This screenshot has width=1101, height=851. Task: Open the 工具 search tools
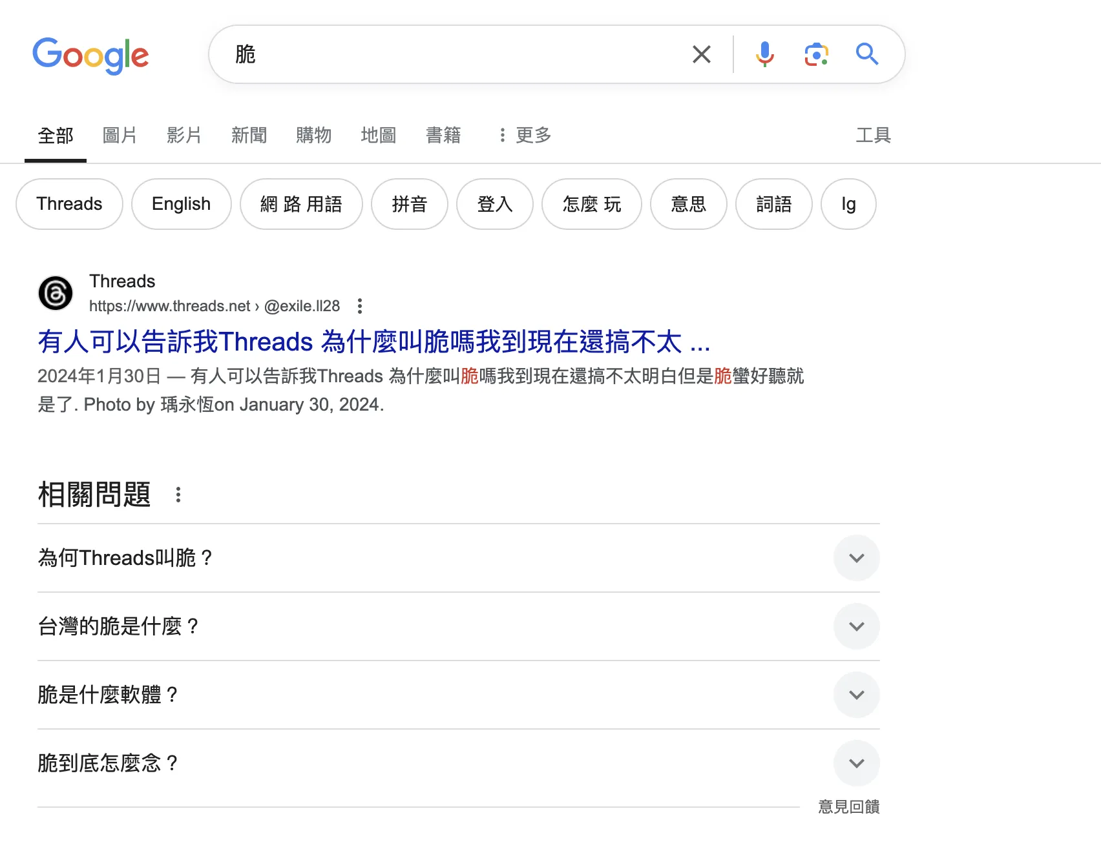tap(874, 136)
